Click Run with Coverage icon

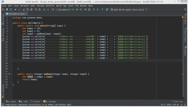point(81,10)
